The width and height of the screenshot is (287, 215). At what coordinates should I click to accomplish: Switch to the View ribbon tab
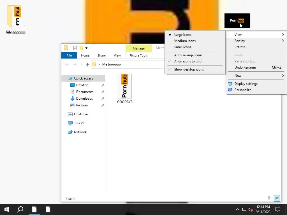[x=117, y=55]
